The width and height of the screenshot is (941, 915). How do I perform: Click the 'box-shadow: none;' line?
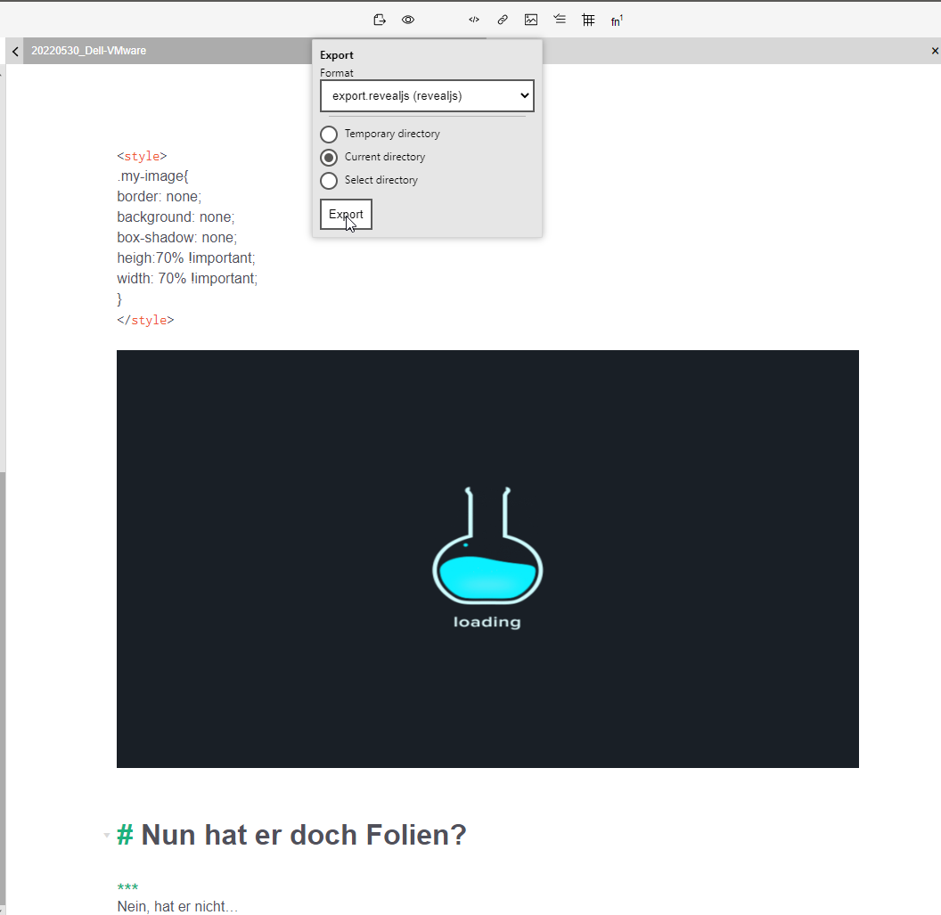pos(177,238)
